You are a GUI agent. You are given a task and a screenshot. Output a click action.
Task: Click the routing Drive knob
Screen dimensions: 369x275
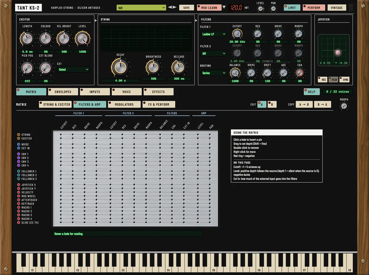point(251,73)
